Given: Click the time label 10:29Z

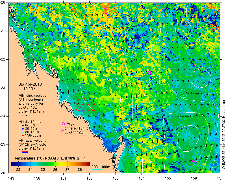Looking at the screenshot, I should tap(29, 89).
